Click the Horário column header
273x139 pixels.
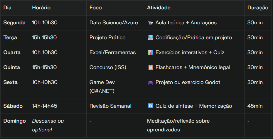pyautogui.click(x=41, y=8)
